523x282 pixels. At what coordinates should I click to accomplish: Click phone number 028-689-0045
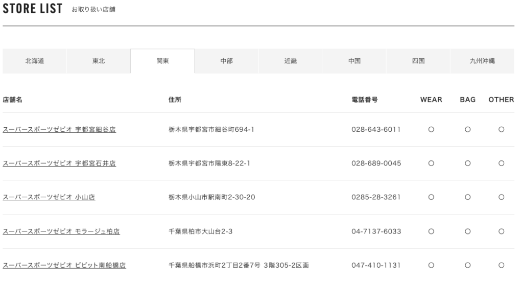376,163
